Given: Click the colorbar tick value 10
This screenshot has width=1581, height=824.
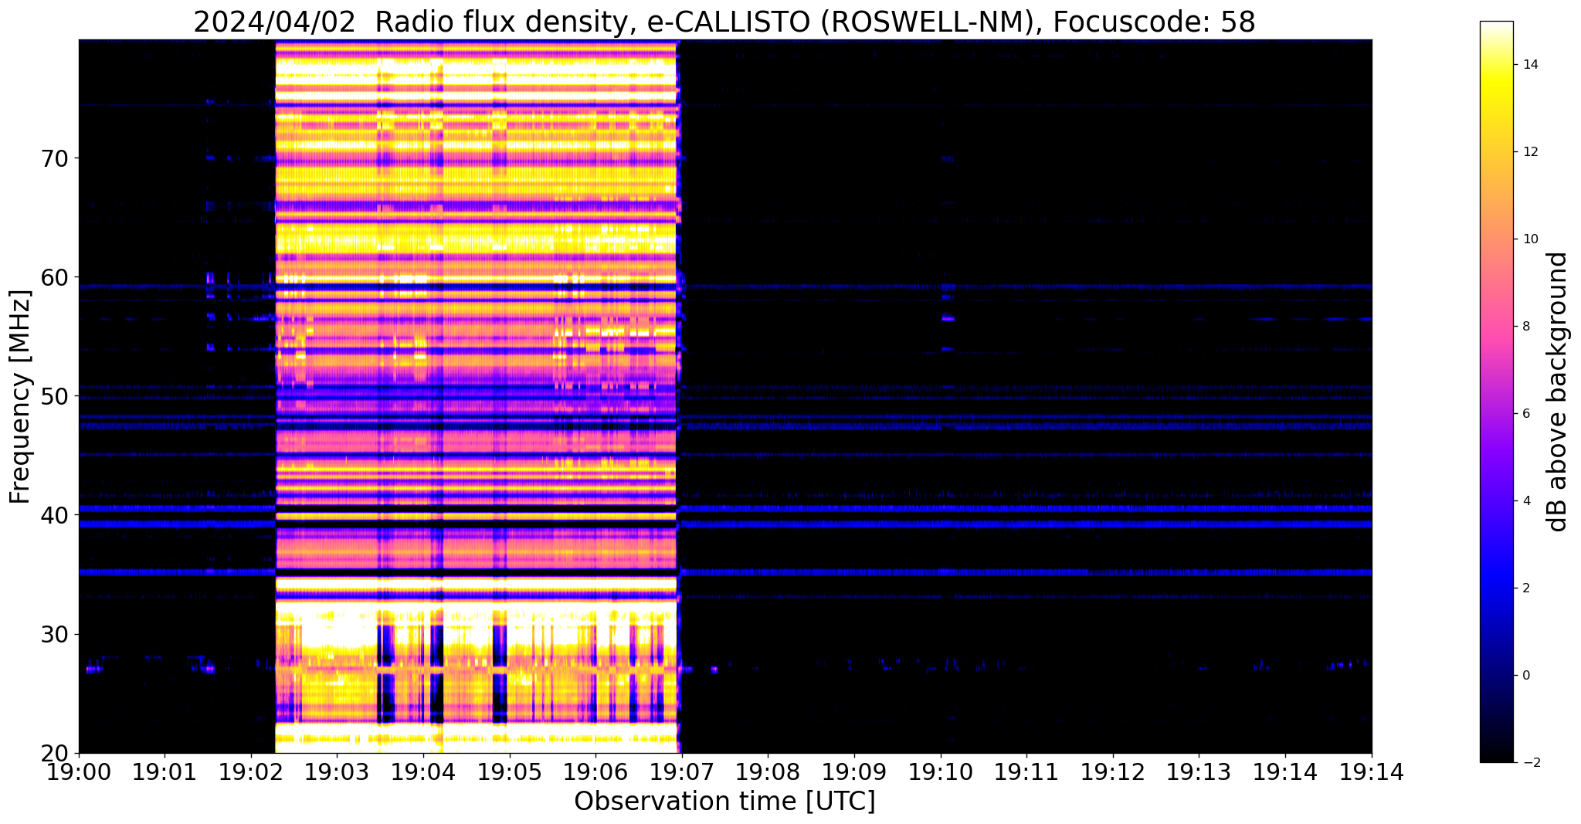Looking at the screenshot, I should click(x=1529, y=239).
